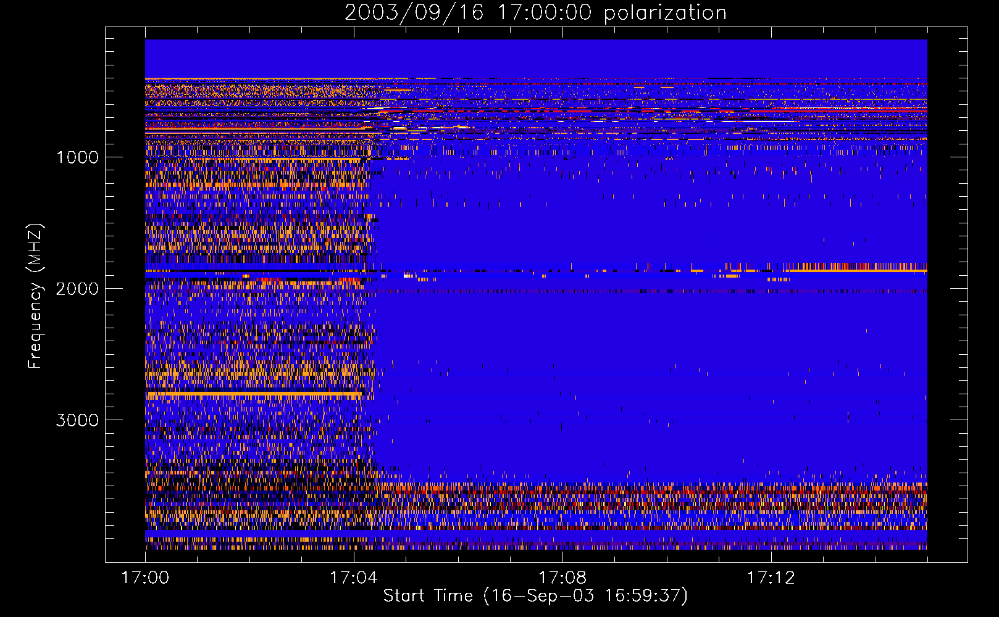
Task: Click the 17:12 time tick label
Action: pos(771,578)
